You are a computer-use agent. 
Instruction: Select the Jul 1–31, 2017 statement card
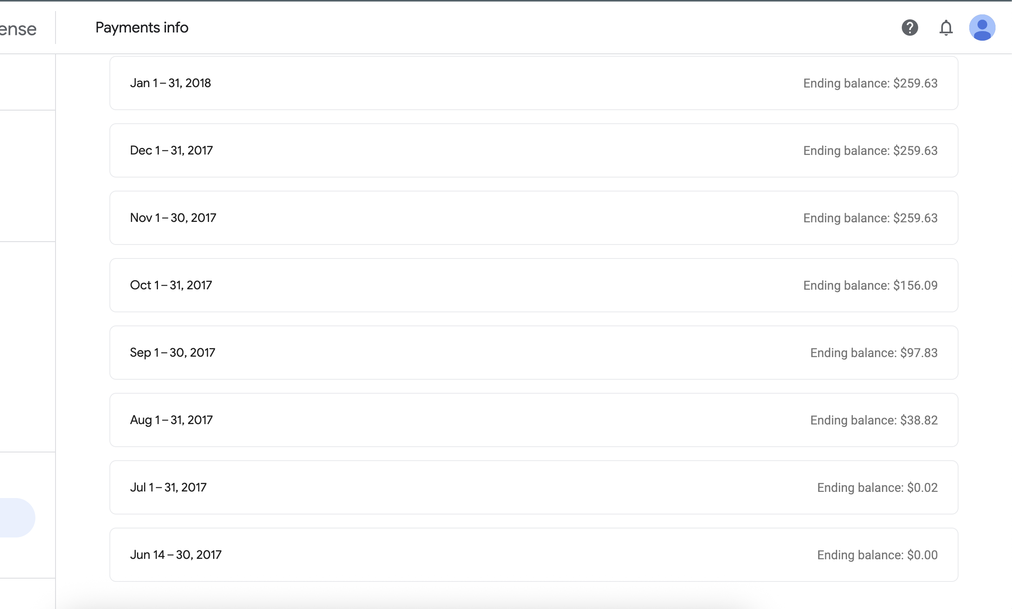point(534,487)
